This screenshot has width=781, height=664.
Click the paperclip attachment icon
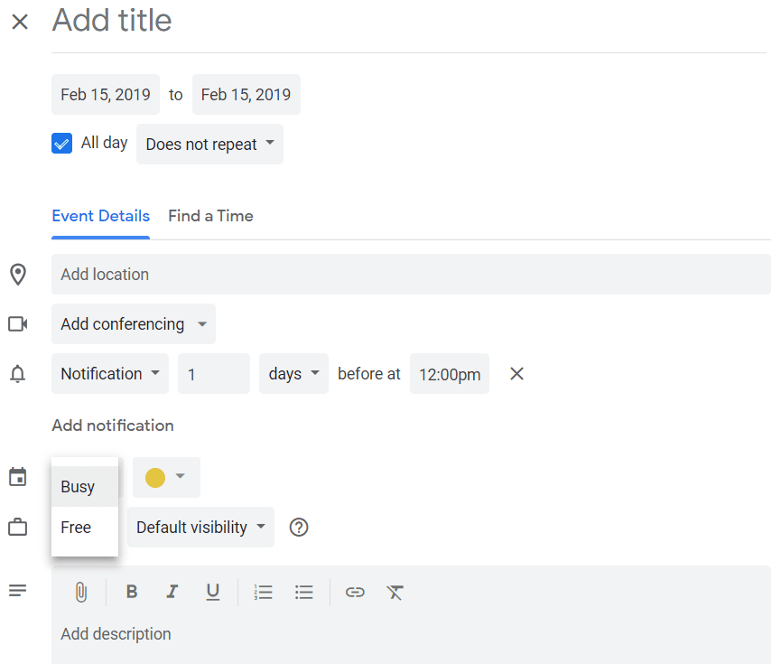pyautogui.click(x=80, y=593)
